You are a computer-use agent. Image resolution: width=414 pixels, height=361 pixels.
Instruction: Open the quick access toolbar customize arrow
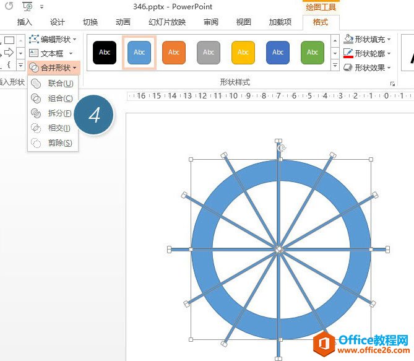[41, 7]
